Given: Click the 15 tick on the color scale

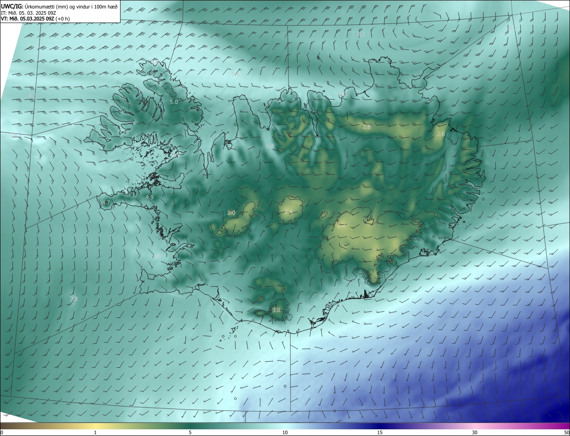Looking at the screenshot, I should click(380, 432).
